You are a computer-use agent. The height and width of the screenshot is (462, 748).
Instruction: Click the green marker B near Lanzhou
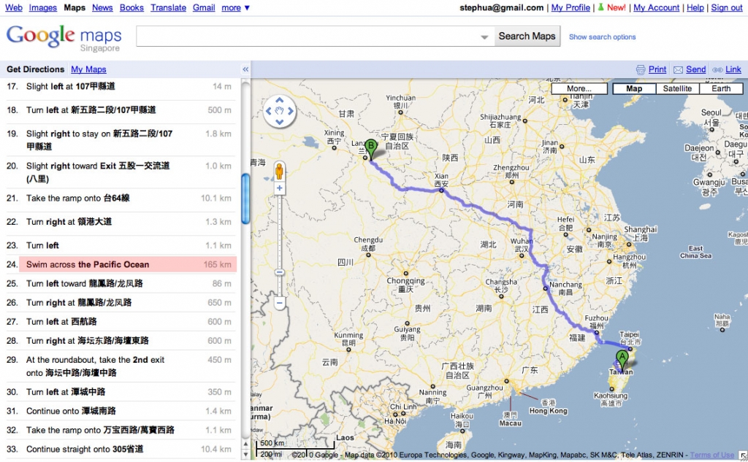coord(371,148)
